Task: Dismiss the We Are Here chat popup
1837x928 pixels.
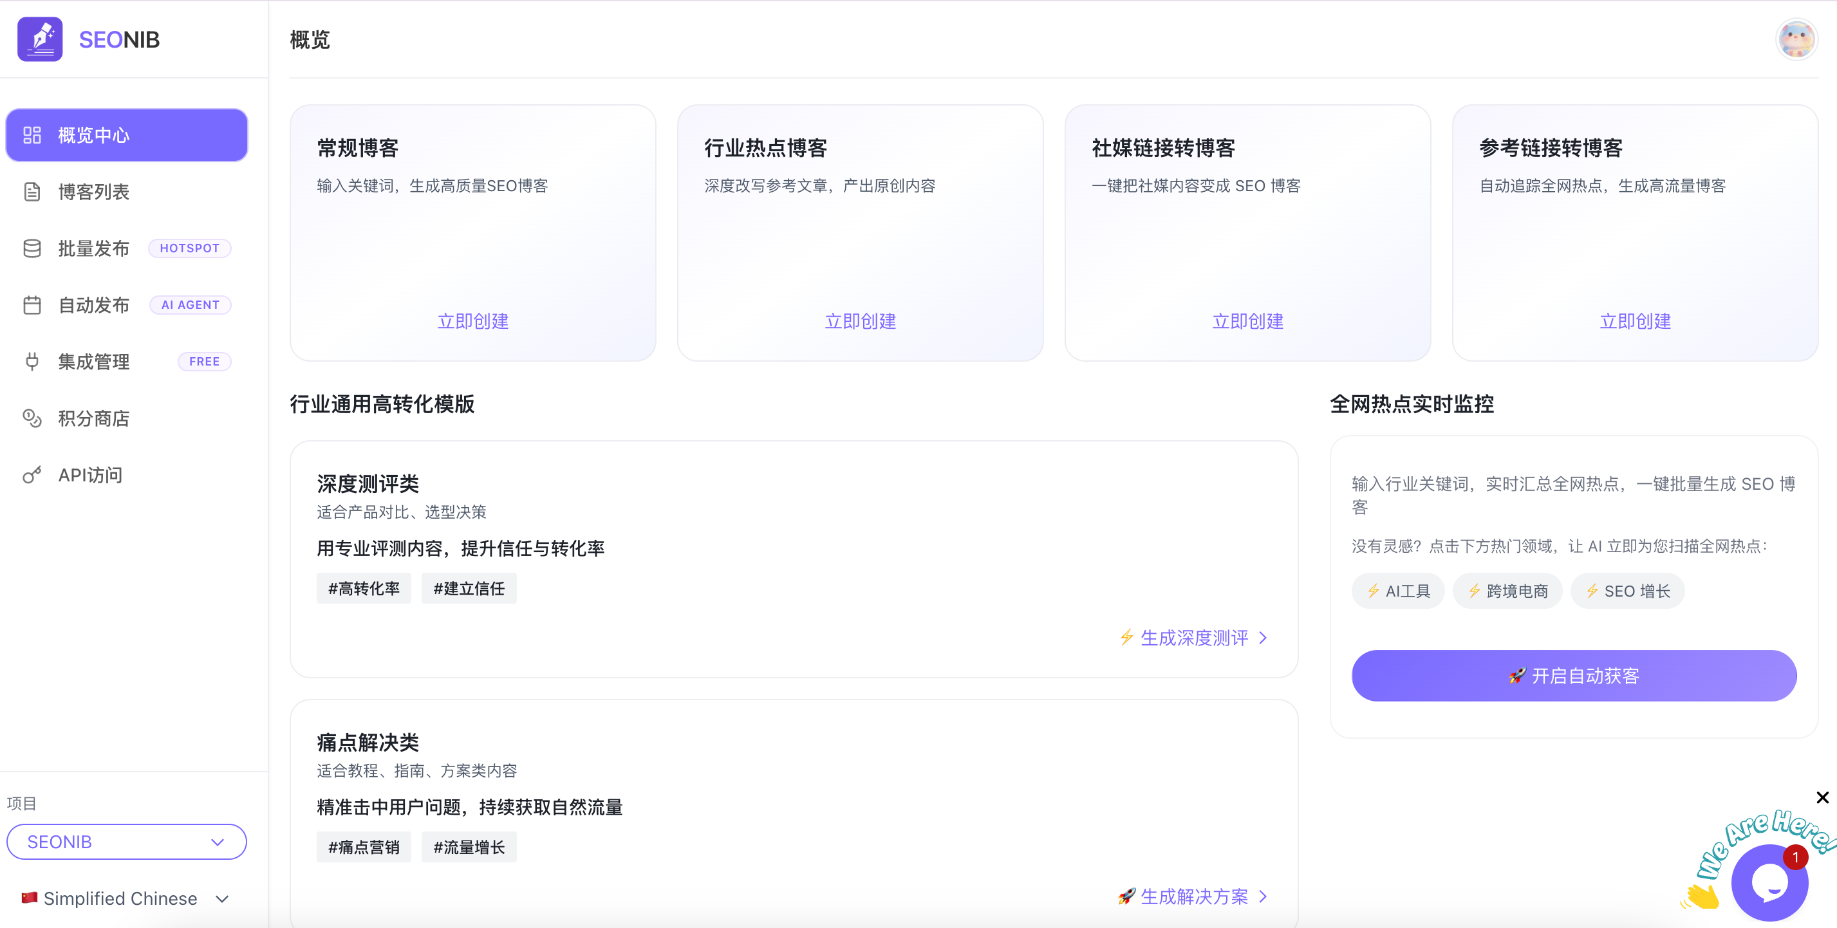Action: (1822, 797)
